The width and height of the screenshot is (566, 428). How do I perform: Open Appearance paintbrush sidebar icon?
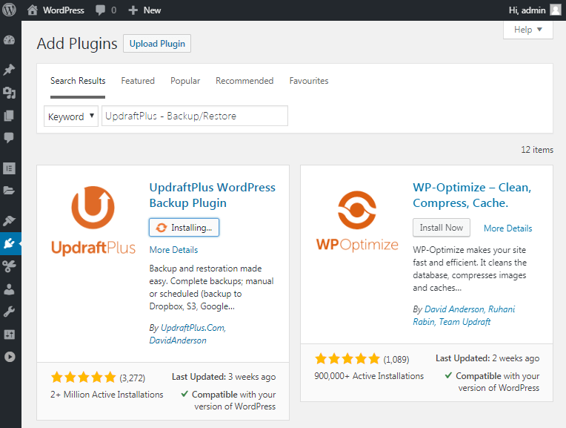[9, 220]
